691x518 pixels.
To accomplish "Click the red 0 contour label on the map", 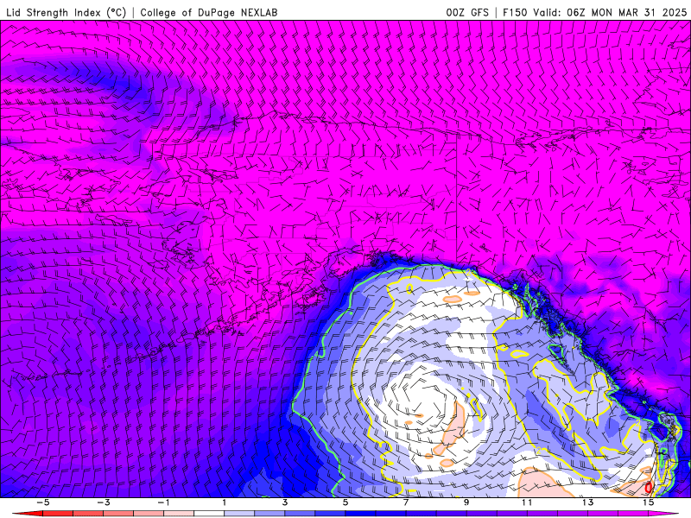I will pos(648,488).
